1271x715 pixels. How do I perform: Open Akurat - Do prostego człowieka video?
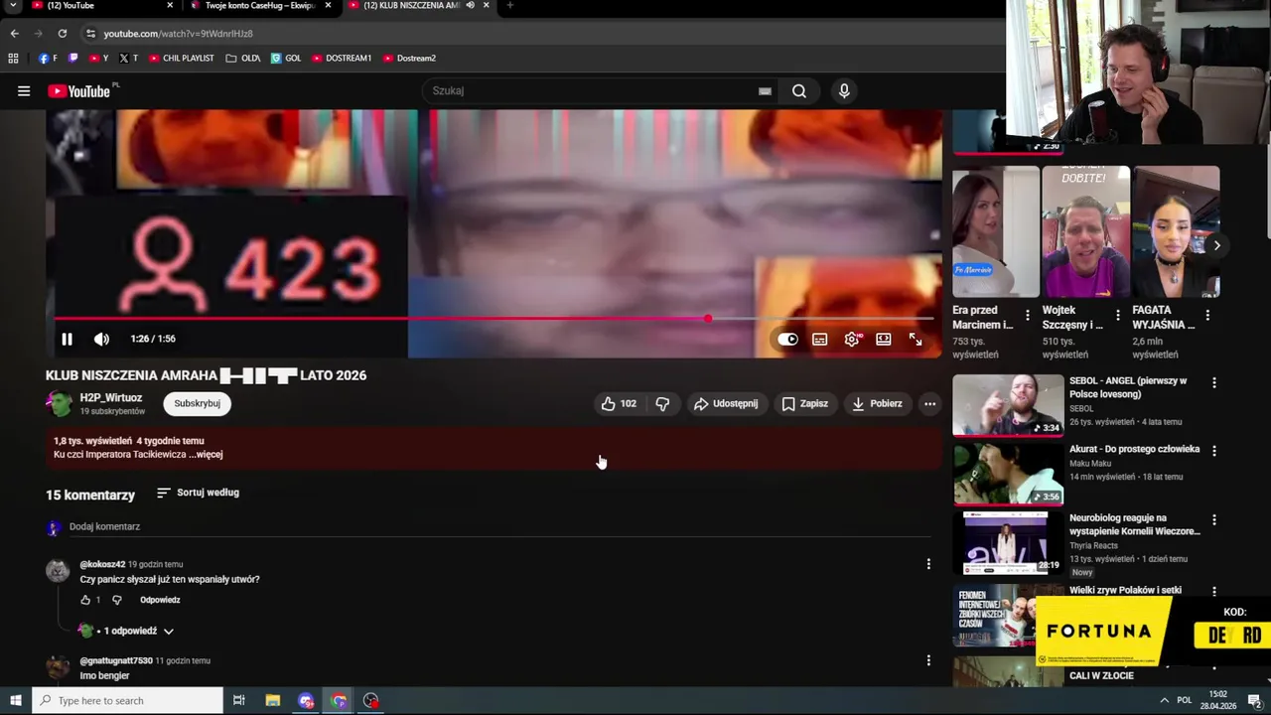(x=1134, y=449)
